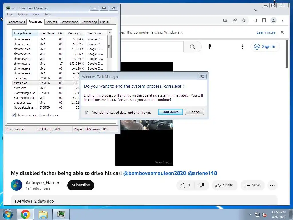Click YouTube Sign in button
The height and width of the screenshot is (220, 293).
(x=265, y=46)
